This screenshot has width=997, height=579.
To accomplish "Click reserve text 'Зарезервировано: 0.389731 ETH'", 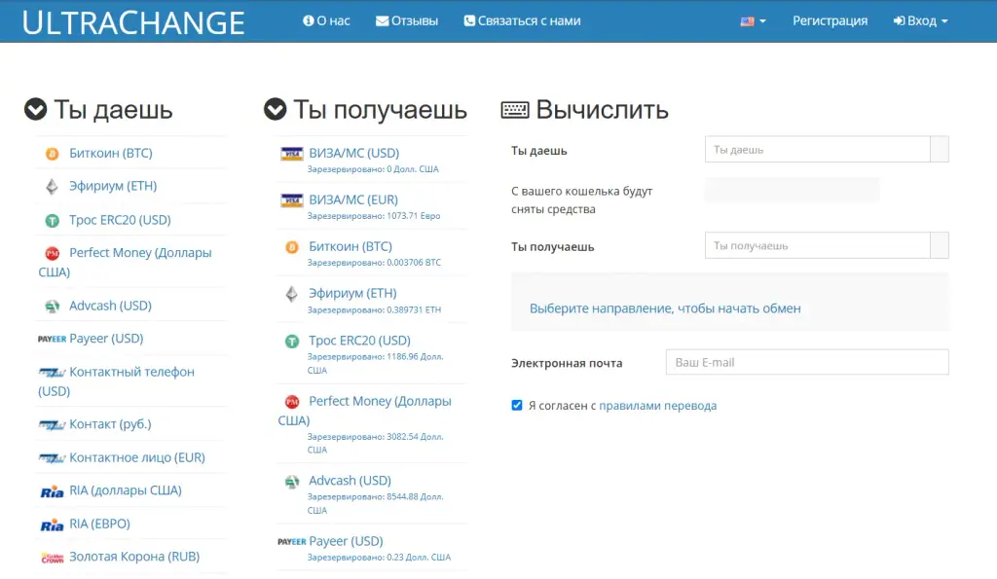I will tap(374, 310).
